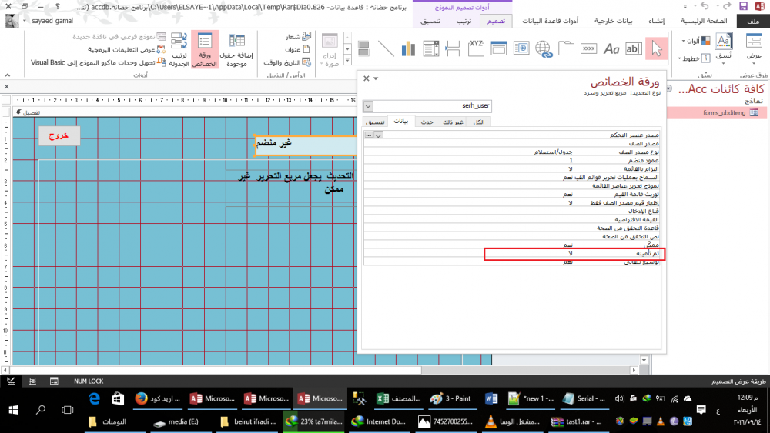Open Customize Quick Access Toolbar arrow

[685, 6]
